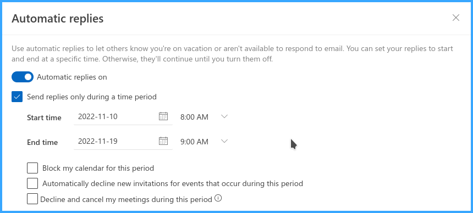The image size is (473, 213).
Task: Click the info icon beside Decline and cancel
Action: (218, 198)
